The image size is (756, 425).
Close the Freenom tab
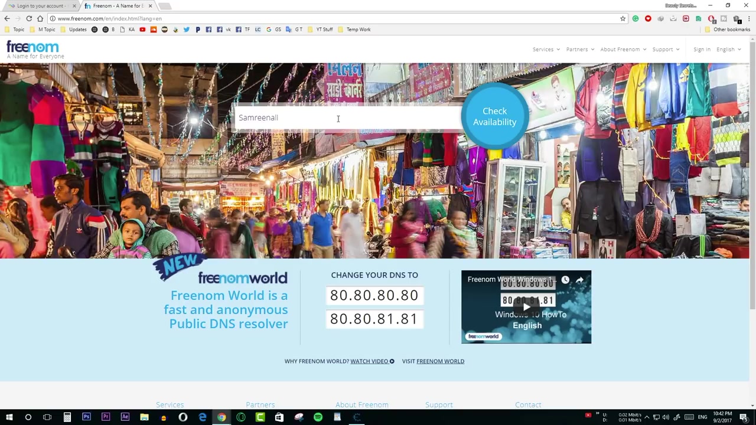(150, 6)
